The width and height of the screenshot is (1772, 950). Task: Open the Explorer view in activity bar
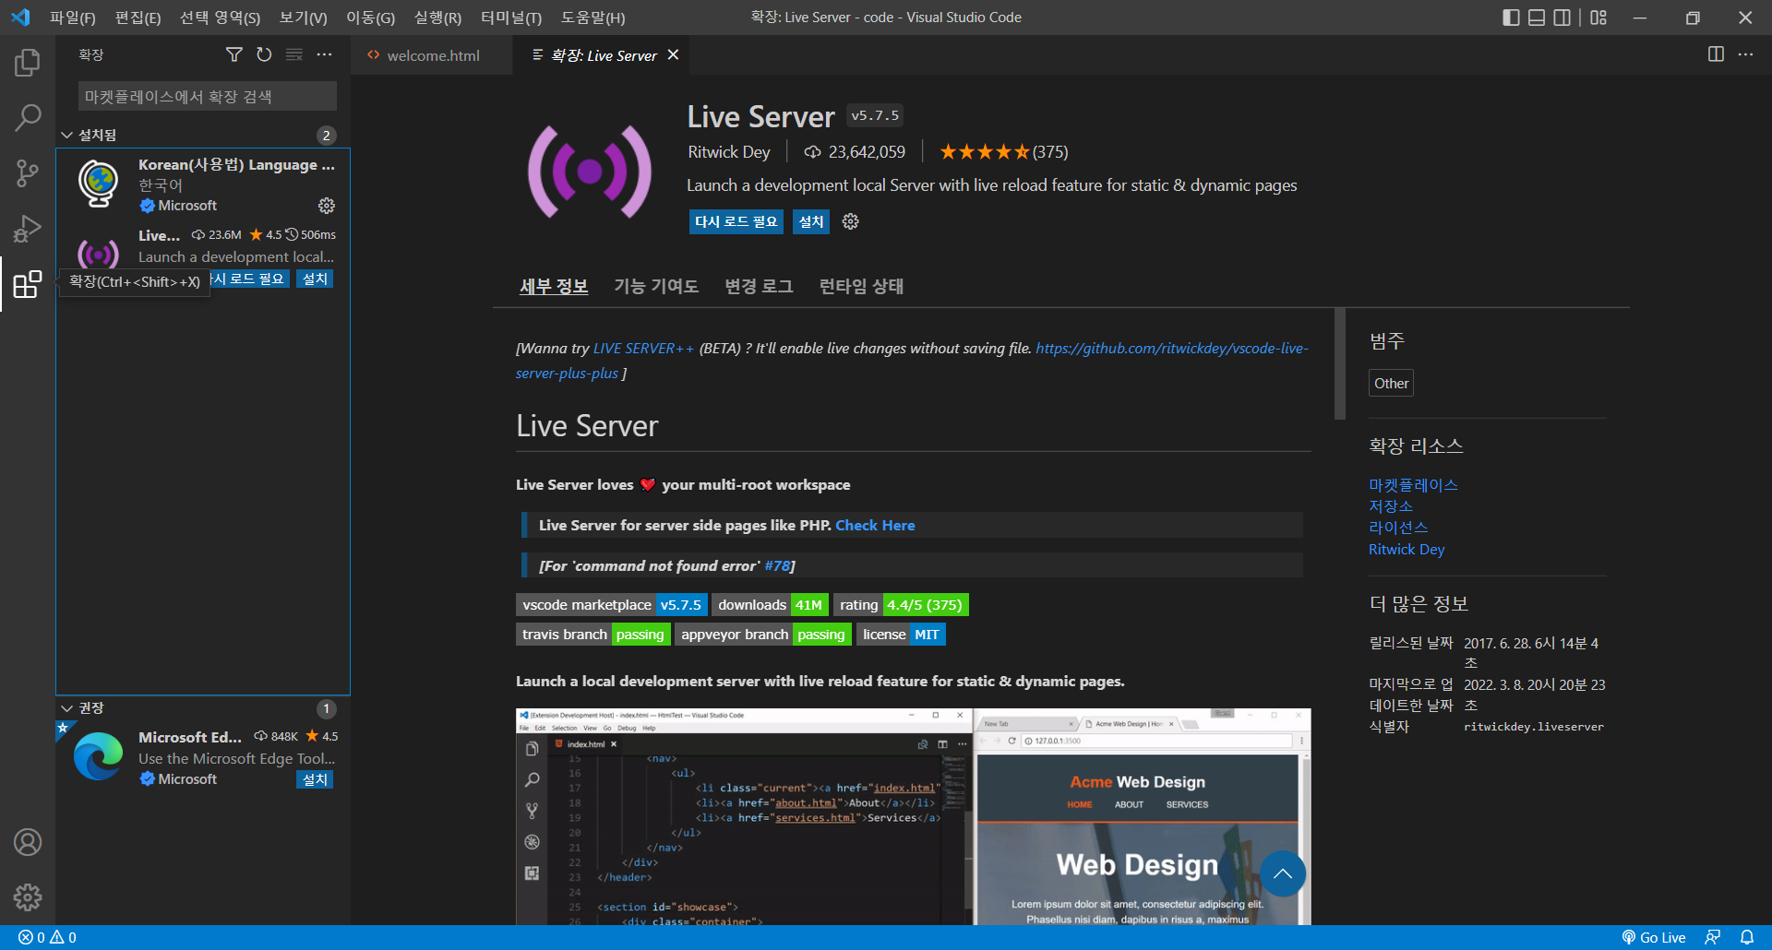tap(28, 63)
